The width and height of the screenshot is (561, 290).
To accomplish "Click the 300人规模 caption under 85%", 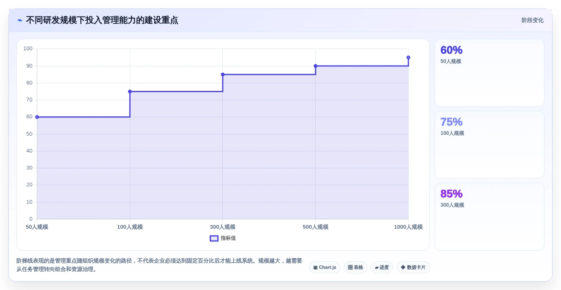I will [x=452, y=205].
